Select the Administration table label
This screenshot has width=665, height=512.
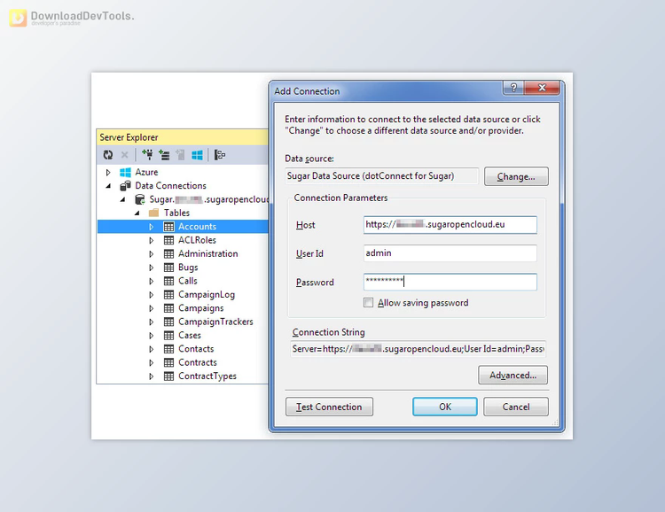[207, 254]
